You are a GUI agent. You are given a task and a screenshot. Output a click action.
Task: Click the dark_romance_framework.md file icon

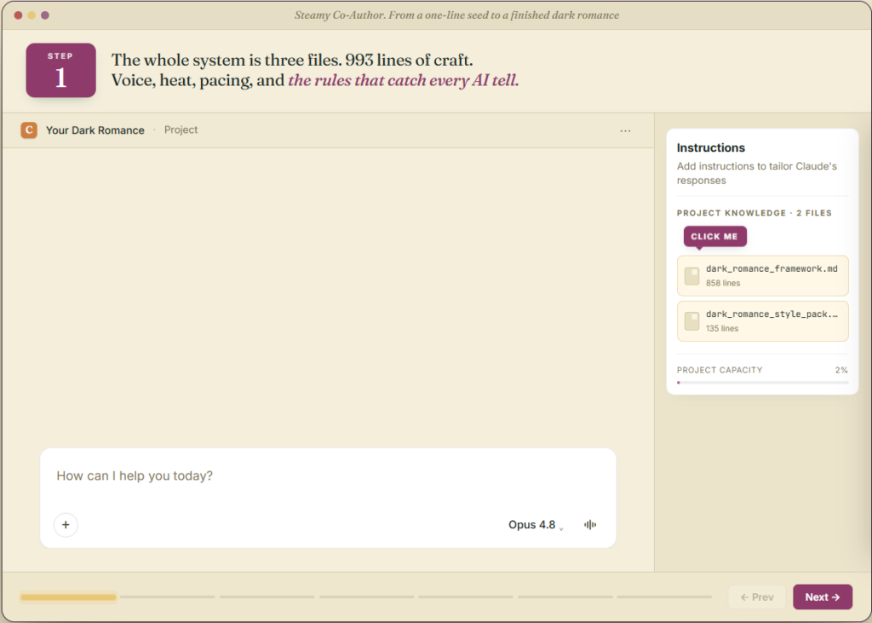691,275
